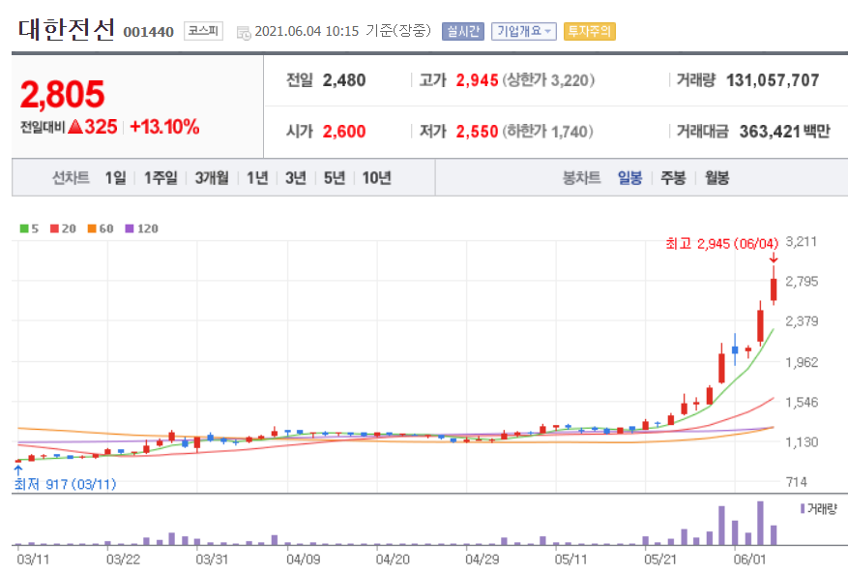This screenshot has width=848, height=575.
Task: Select the 3년 line chart period
Action: tap(296, 177)
